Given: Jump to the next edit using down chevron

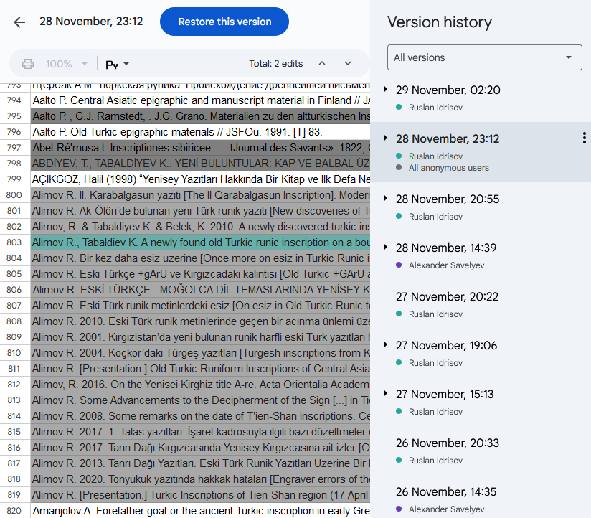Looking at the screenshot, I should click(348, 64).
